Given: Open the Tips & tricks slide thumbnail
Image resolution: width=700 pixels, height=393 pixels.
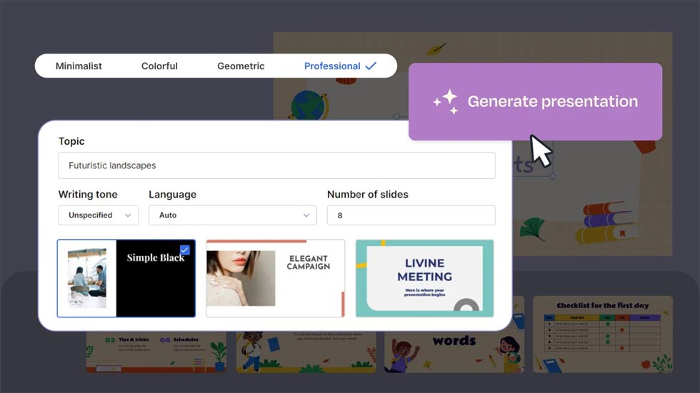Looking at the screenshot, I should 156,352.
